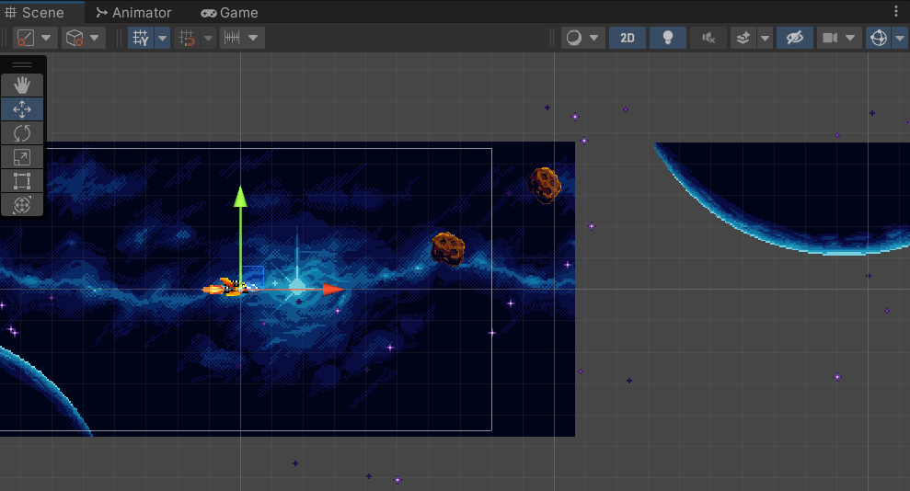Select the Transform tool
910x491 pixels.
[22, 205]
